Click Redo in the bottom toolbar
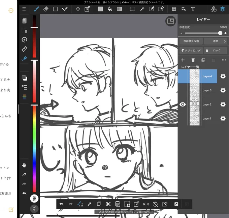Viewport: 229px width, 218px height. point(71,204)
